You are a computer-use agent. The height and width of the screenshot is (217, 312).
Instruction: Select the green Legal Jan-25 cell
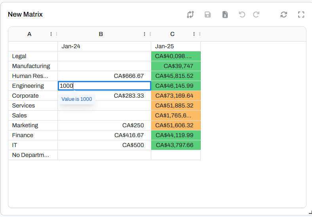[x=176, y=56]
